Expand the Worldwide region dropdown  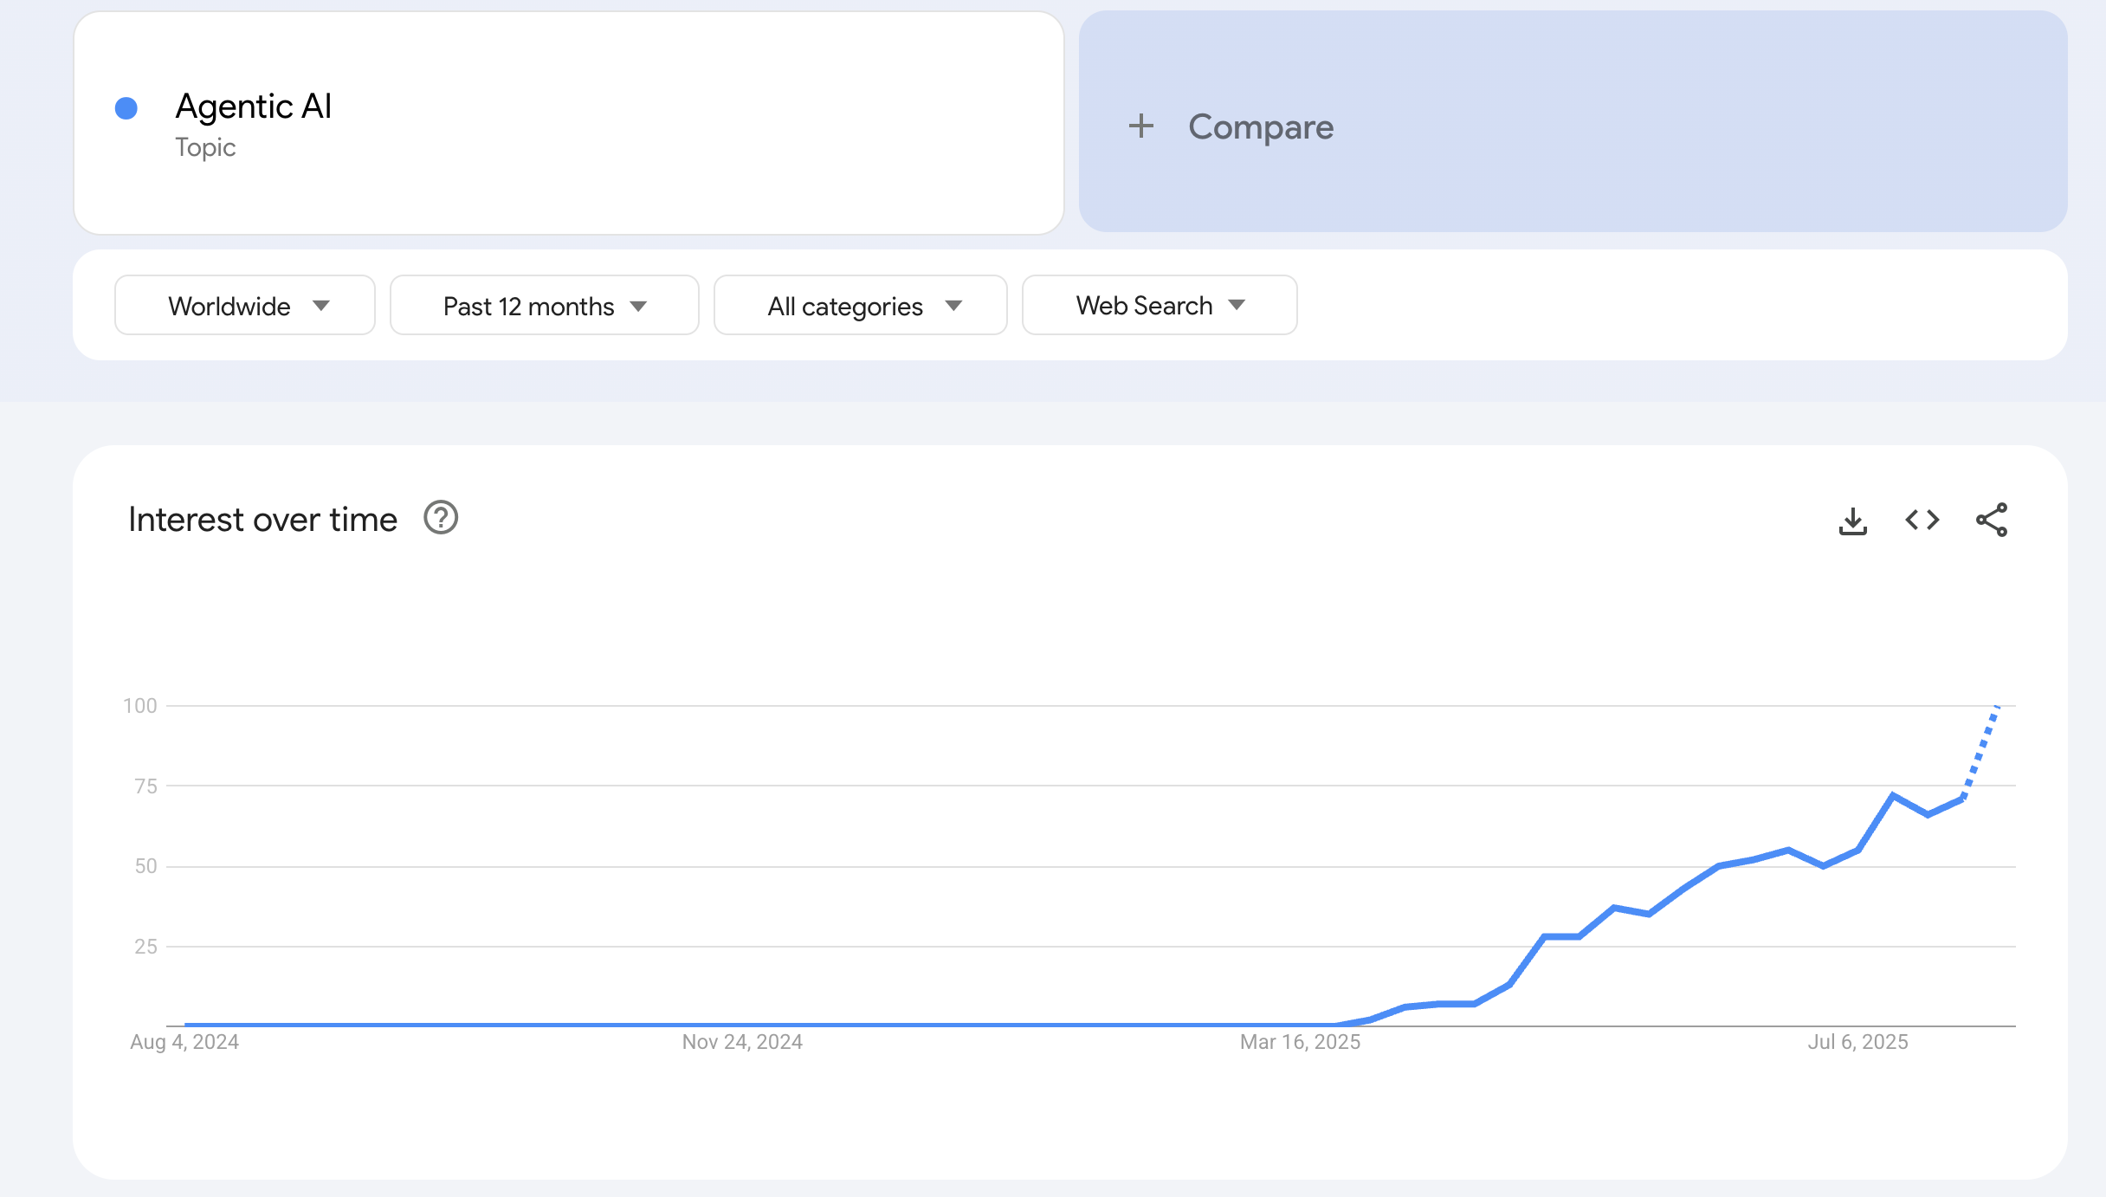(x=245, y=306)
